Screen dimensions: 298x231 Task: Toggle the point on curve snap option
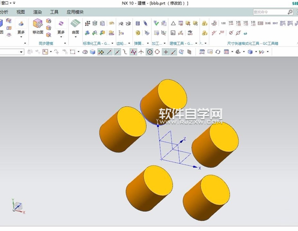click(x=173, y=52)
